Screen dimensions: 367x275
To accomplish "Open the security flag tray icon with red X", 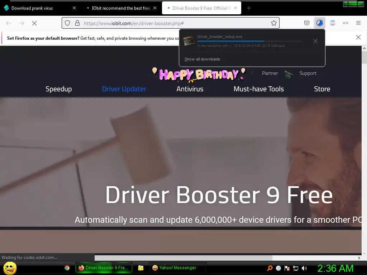I will point(287,268).
